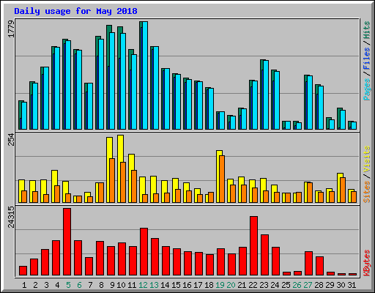375x293 pixels.
Task: Click the day 27 label on the axis
Action: click(308, 285)
